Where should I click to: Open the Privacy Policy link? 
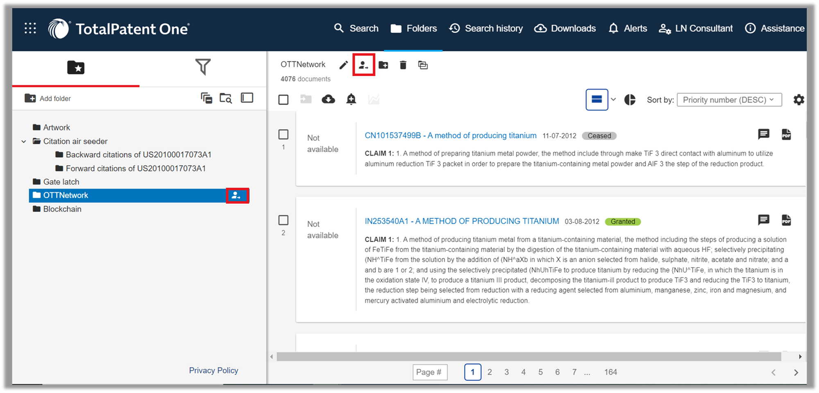213,371
